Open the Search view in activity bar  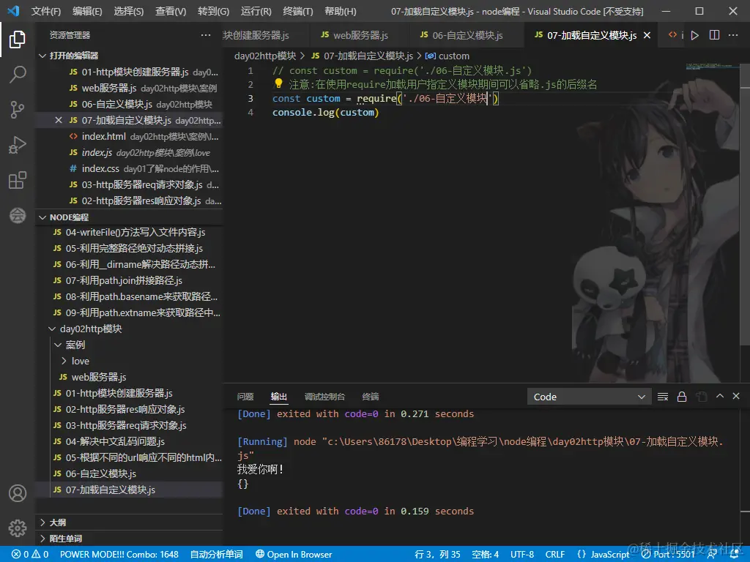pos(18,74)
